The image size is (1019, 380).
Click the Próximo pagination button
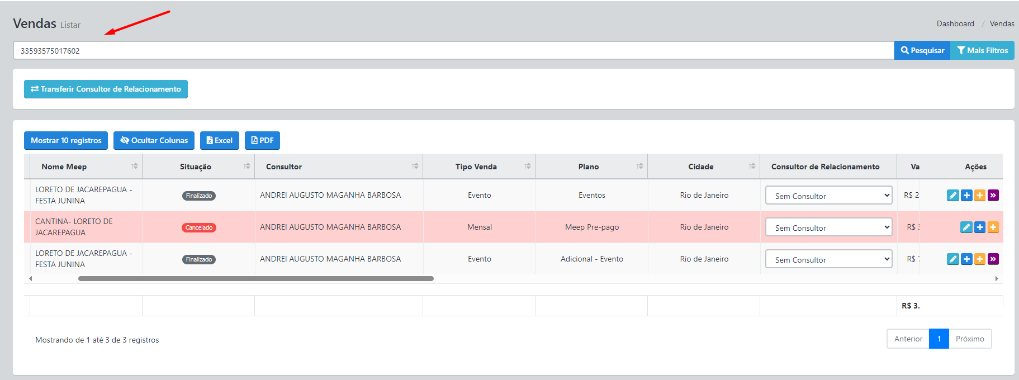tap(969, 339)
